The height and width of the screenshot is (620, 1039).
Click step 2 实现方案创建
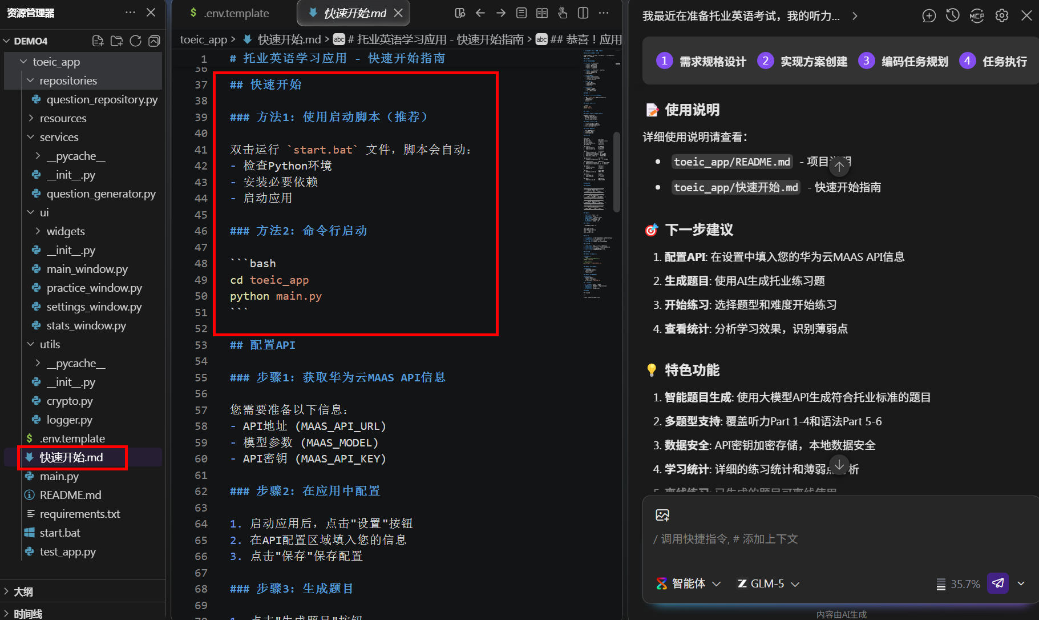click(x=802, y=61)
